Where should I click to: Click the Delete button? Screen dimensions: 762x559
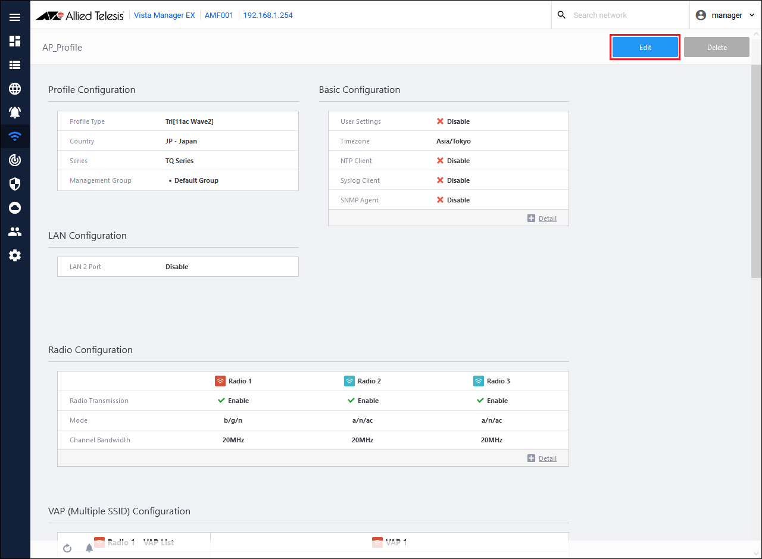coord(717,48)
